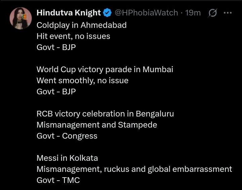Click 'World Cup victory parade in Mumbai' text
Viewport: 242px width, 190px height.
105,69
